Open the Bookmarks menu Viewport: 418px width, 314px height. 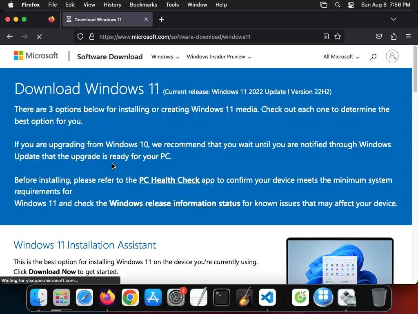[143, 5]
